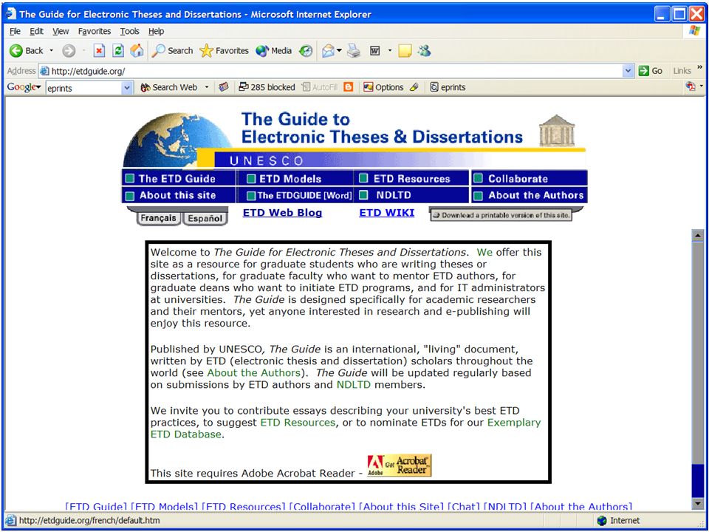Open the Edit menu
The image size is (709, 532).
click(37, 31)
